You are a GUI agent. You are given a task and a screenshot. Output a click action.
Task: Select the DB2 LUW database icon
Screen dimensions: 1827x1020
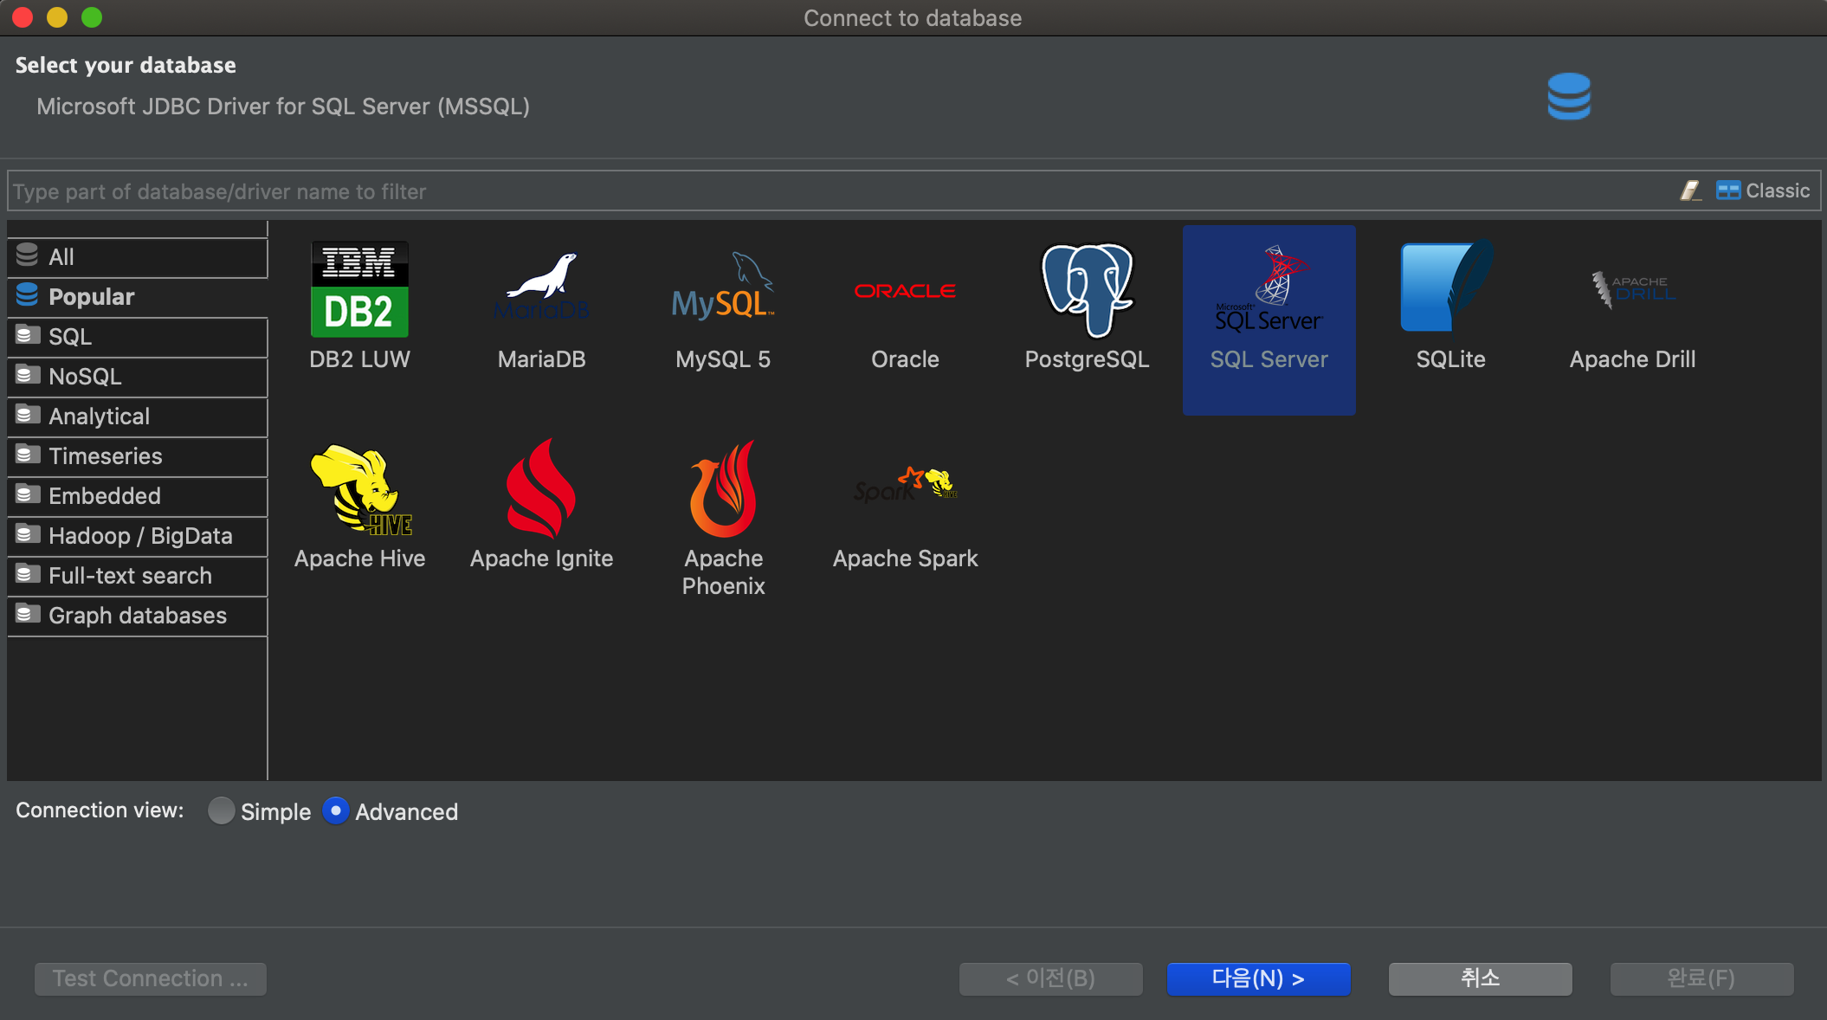(359, 290)
